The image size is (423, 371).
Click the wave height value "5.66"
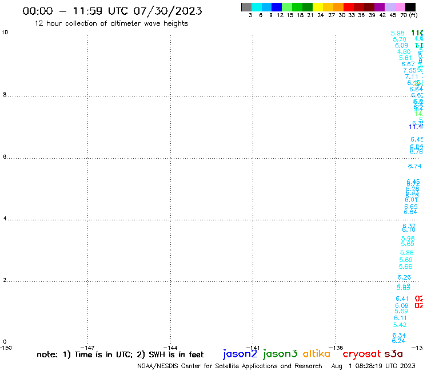[x=405, y=267]
